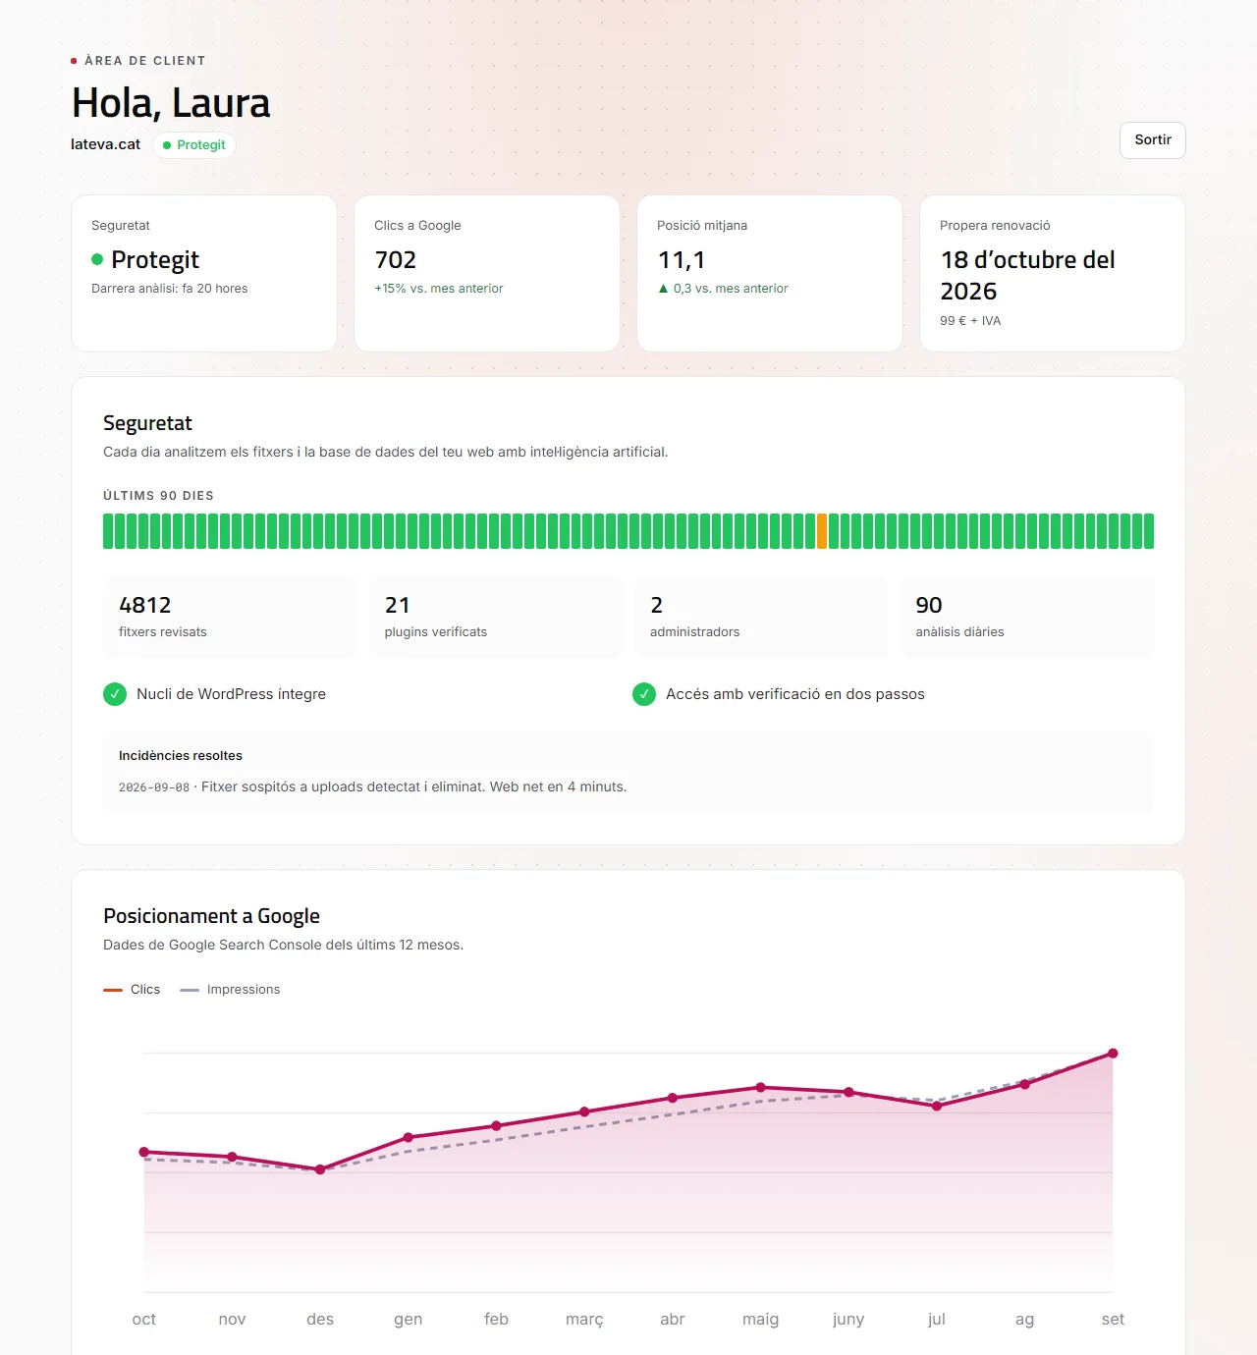Click the 21 plugins verificats stat
This screenshot has width=1257, height=1355.
coord(496,618)
